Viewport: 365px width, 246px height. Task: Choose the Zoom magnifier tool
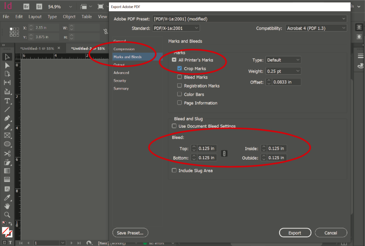[7, 215]
